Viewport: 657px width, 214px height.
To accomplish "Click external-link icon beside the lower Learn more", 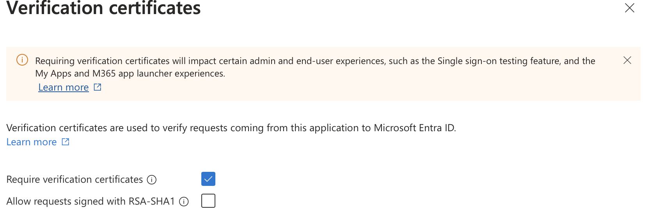I will [66, 142].
